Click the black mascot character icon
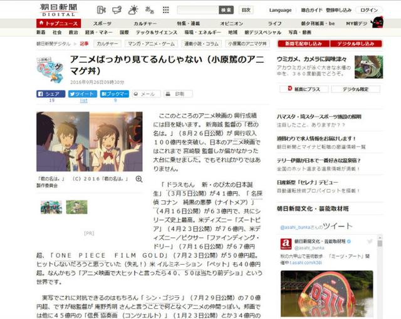Image resolution: width=401 pixels, height=319 pixels. coord(377,23)
